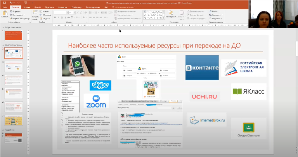Image resolution: width=298 pixels, height=157 pixels.
Task: Clear all text formatting
Action: 85,12
